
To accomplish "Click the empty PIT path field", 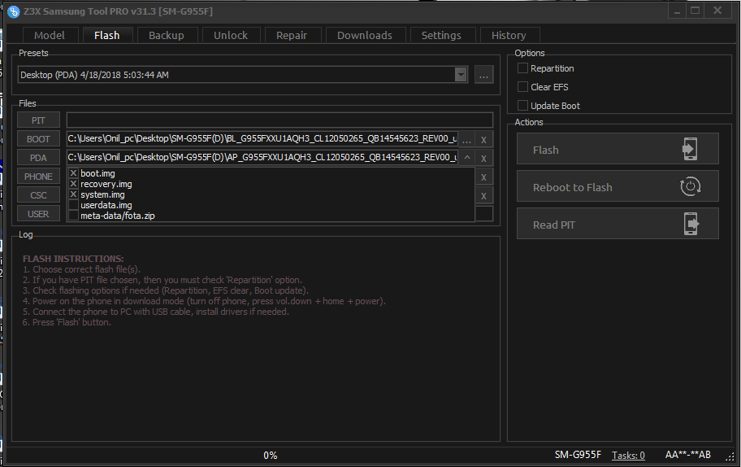I will tap(279, 120).
